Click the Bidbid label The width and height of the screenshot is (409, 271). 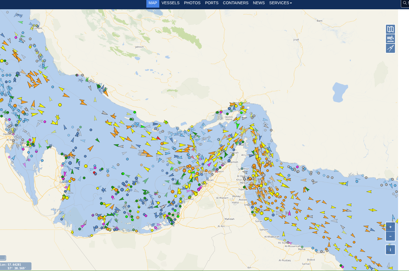(311, 260)
